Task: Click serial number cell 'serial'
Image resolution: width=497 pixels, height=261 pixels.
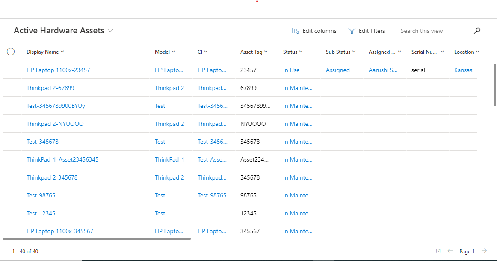Action: (x=418, y=70)
